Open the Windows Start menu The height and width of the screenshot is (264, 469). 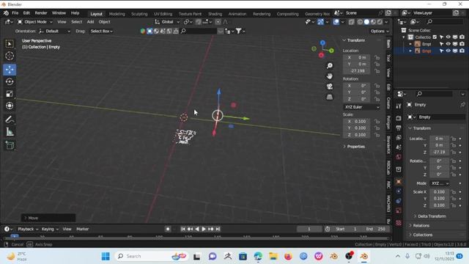[106, 256]
